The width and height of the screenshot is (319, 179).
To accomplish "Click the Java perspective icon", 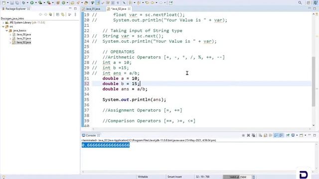I will [315, 2].
